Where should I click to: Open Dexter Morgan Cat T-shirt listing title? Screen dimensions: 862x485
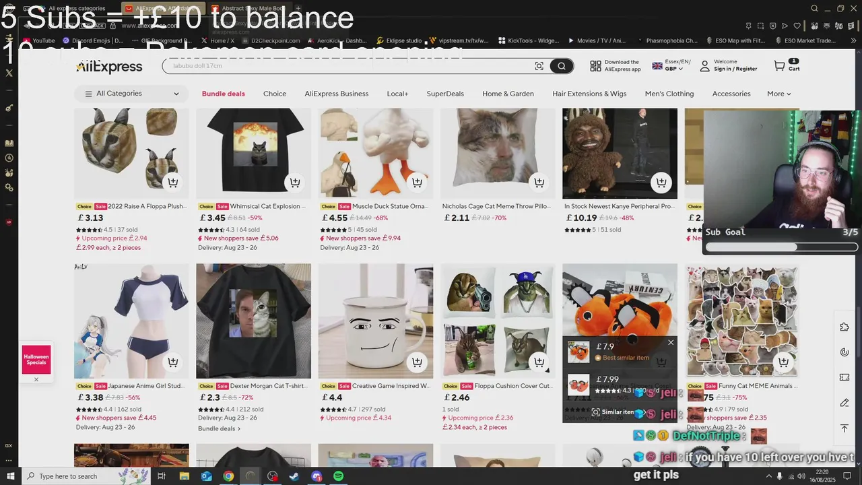point(269,386)
